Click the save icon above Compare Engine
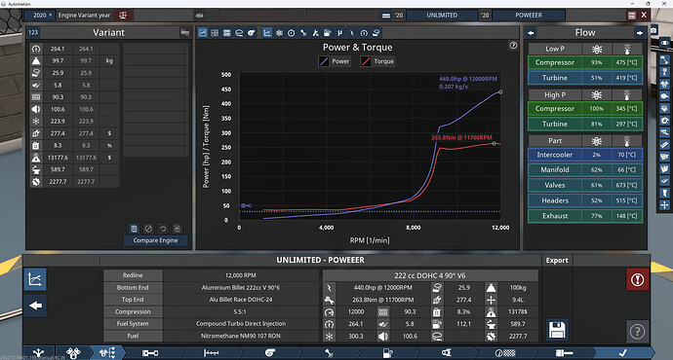Screen dimensions: 673x360 [x=134, y=229]
